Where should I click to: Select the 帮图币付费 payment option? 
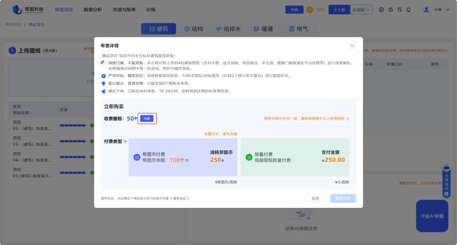[x=183, y=157]
